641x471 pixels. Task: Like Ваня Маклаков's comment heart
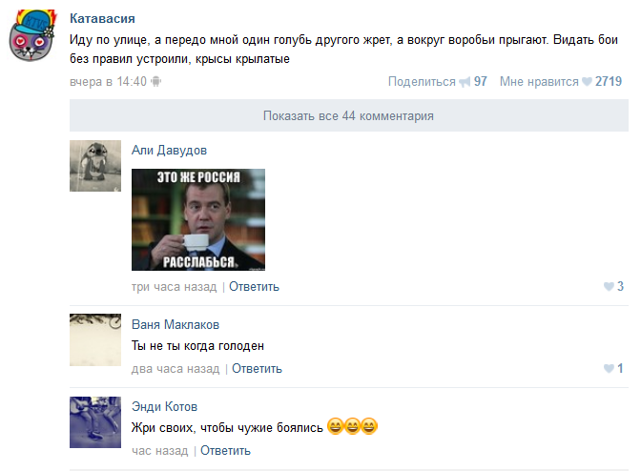click(x=609, y=369)
